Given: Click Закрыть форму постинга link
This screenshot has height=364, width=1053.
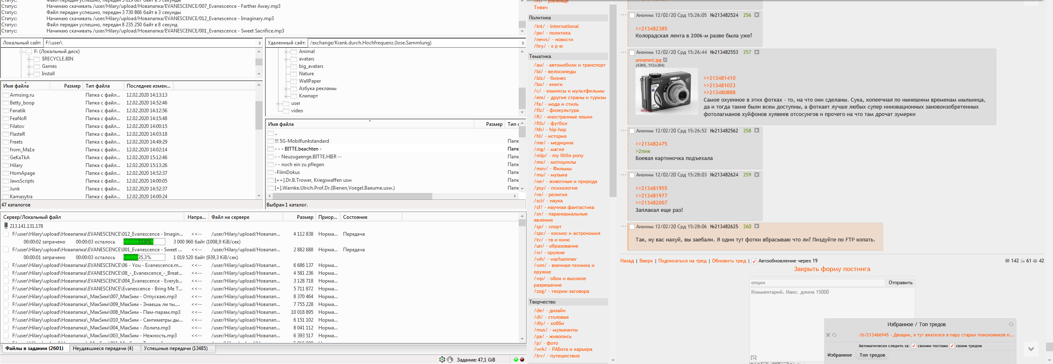Looking at the screenshot, I should click(832, 269).
